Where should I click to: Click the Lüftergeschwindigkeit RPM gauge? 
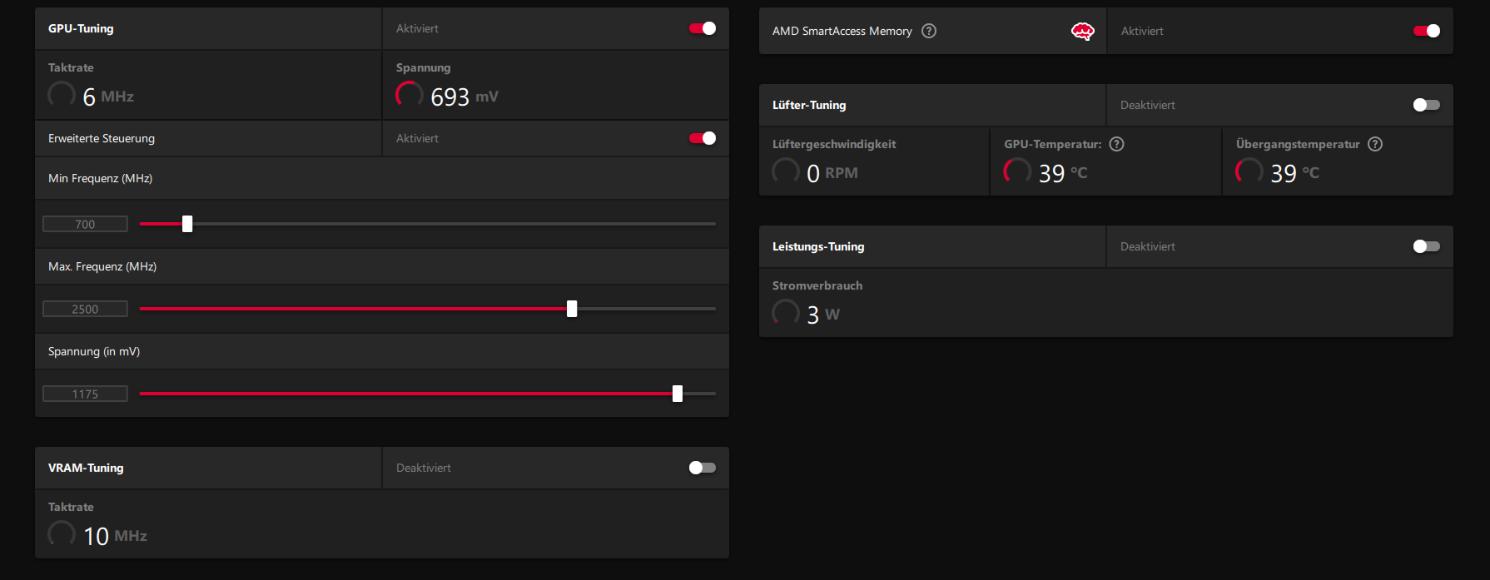tap(786, 171)
